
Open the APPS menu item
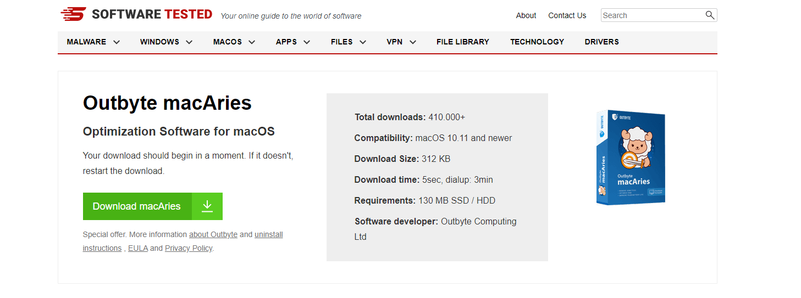point(286,42)
